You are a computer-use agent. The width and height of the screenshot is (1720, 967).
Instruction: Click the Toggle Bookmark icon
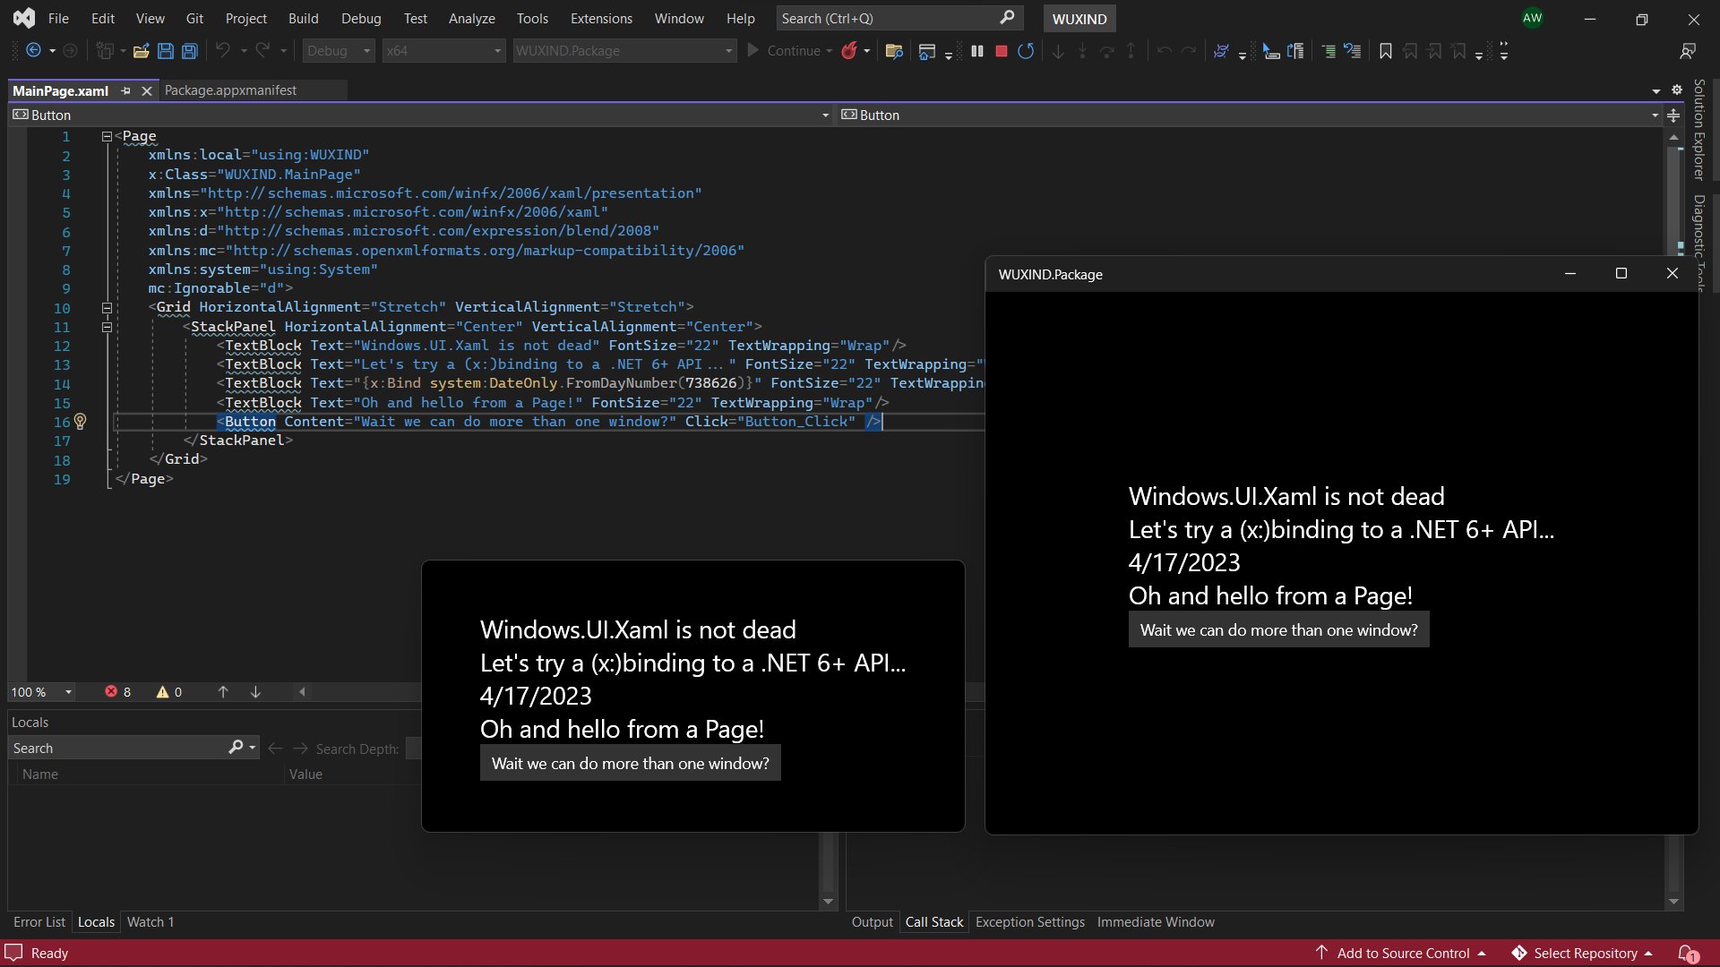(1385, 51)
